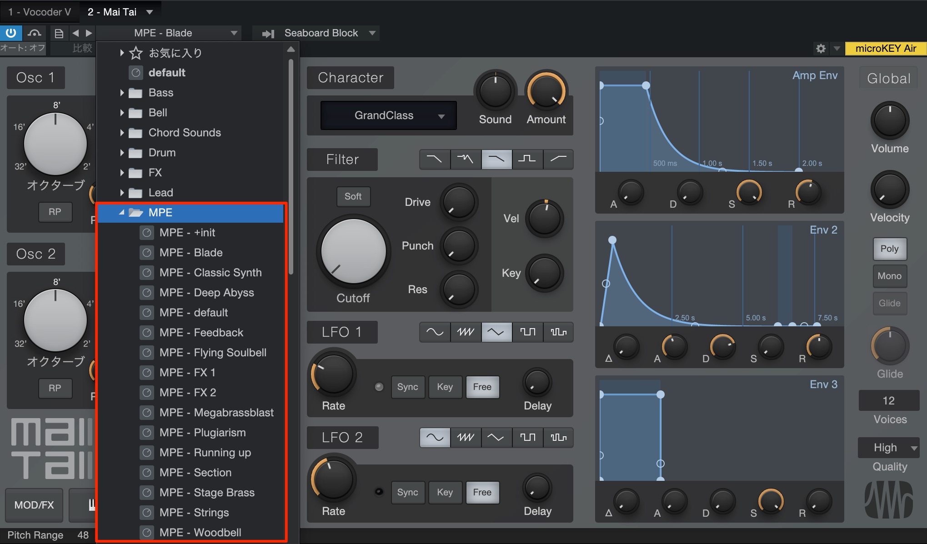
Task: Click the RP button under Osc 1
Action: pos(55,212)
